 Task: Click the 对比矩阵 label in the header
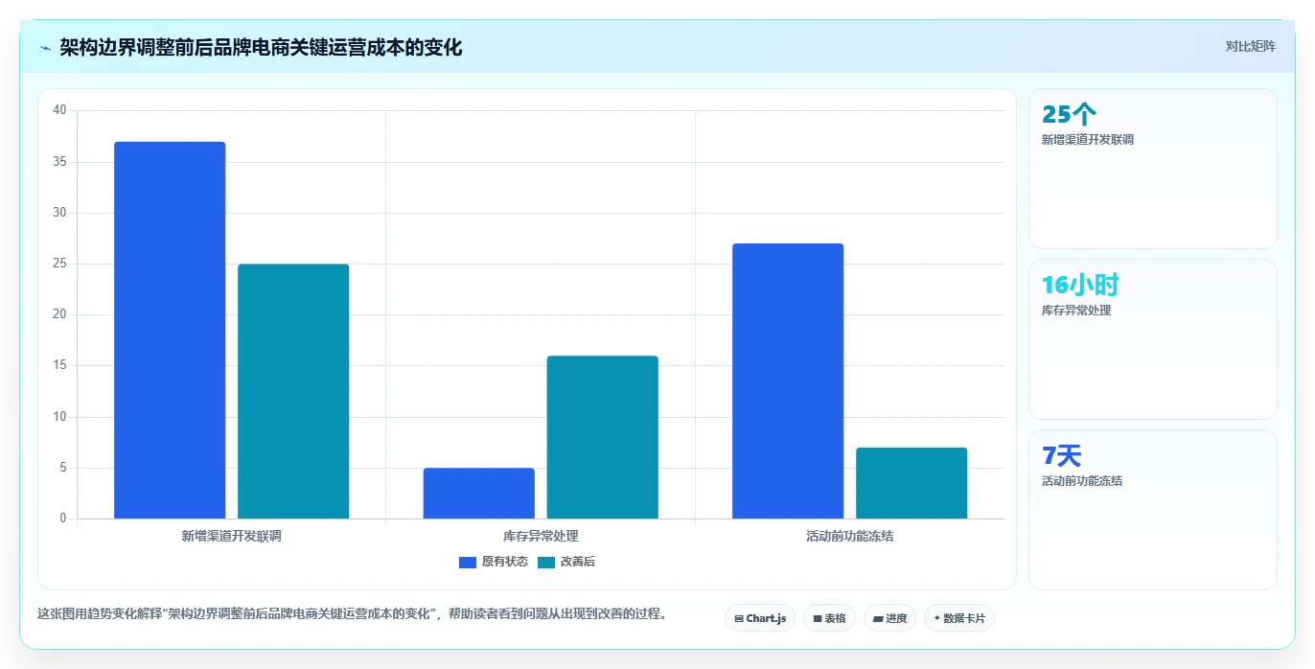coord(1250,47)
